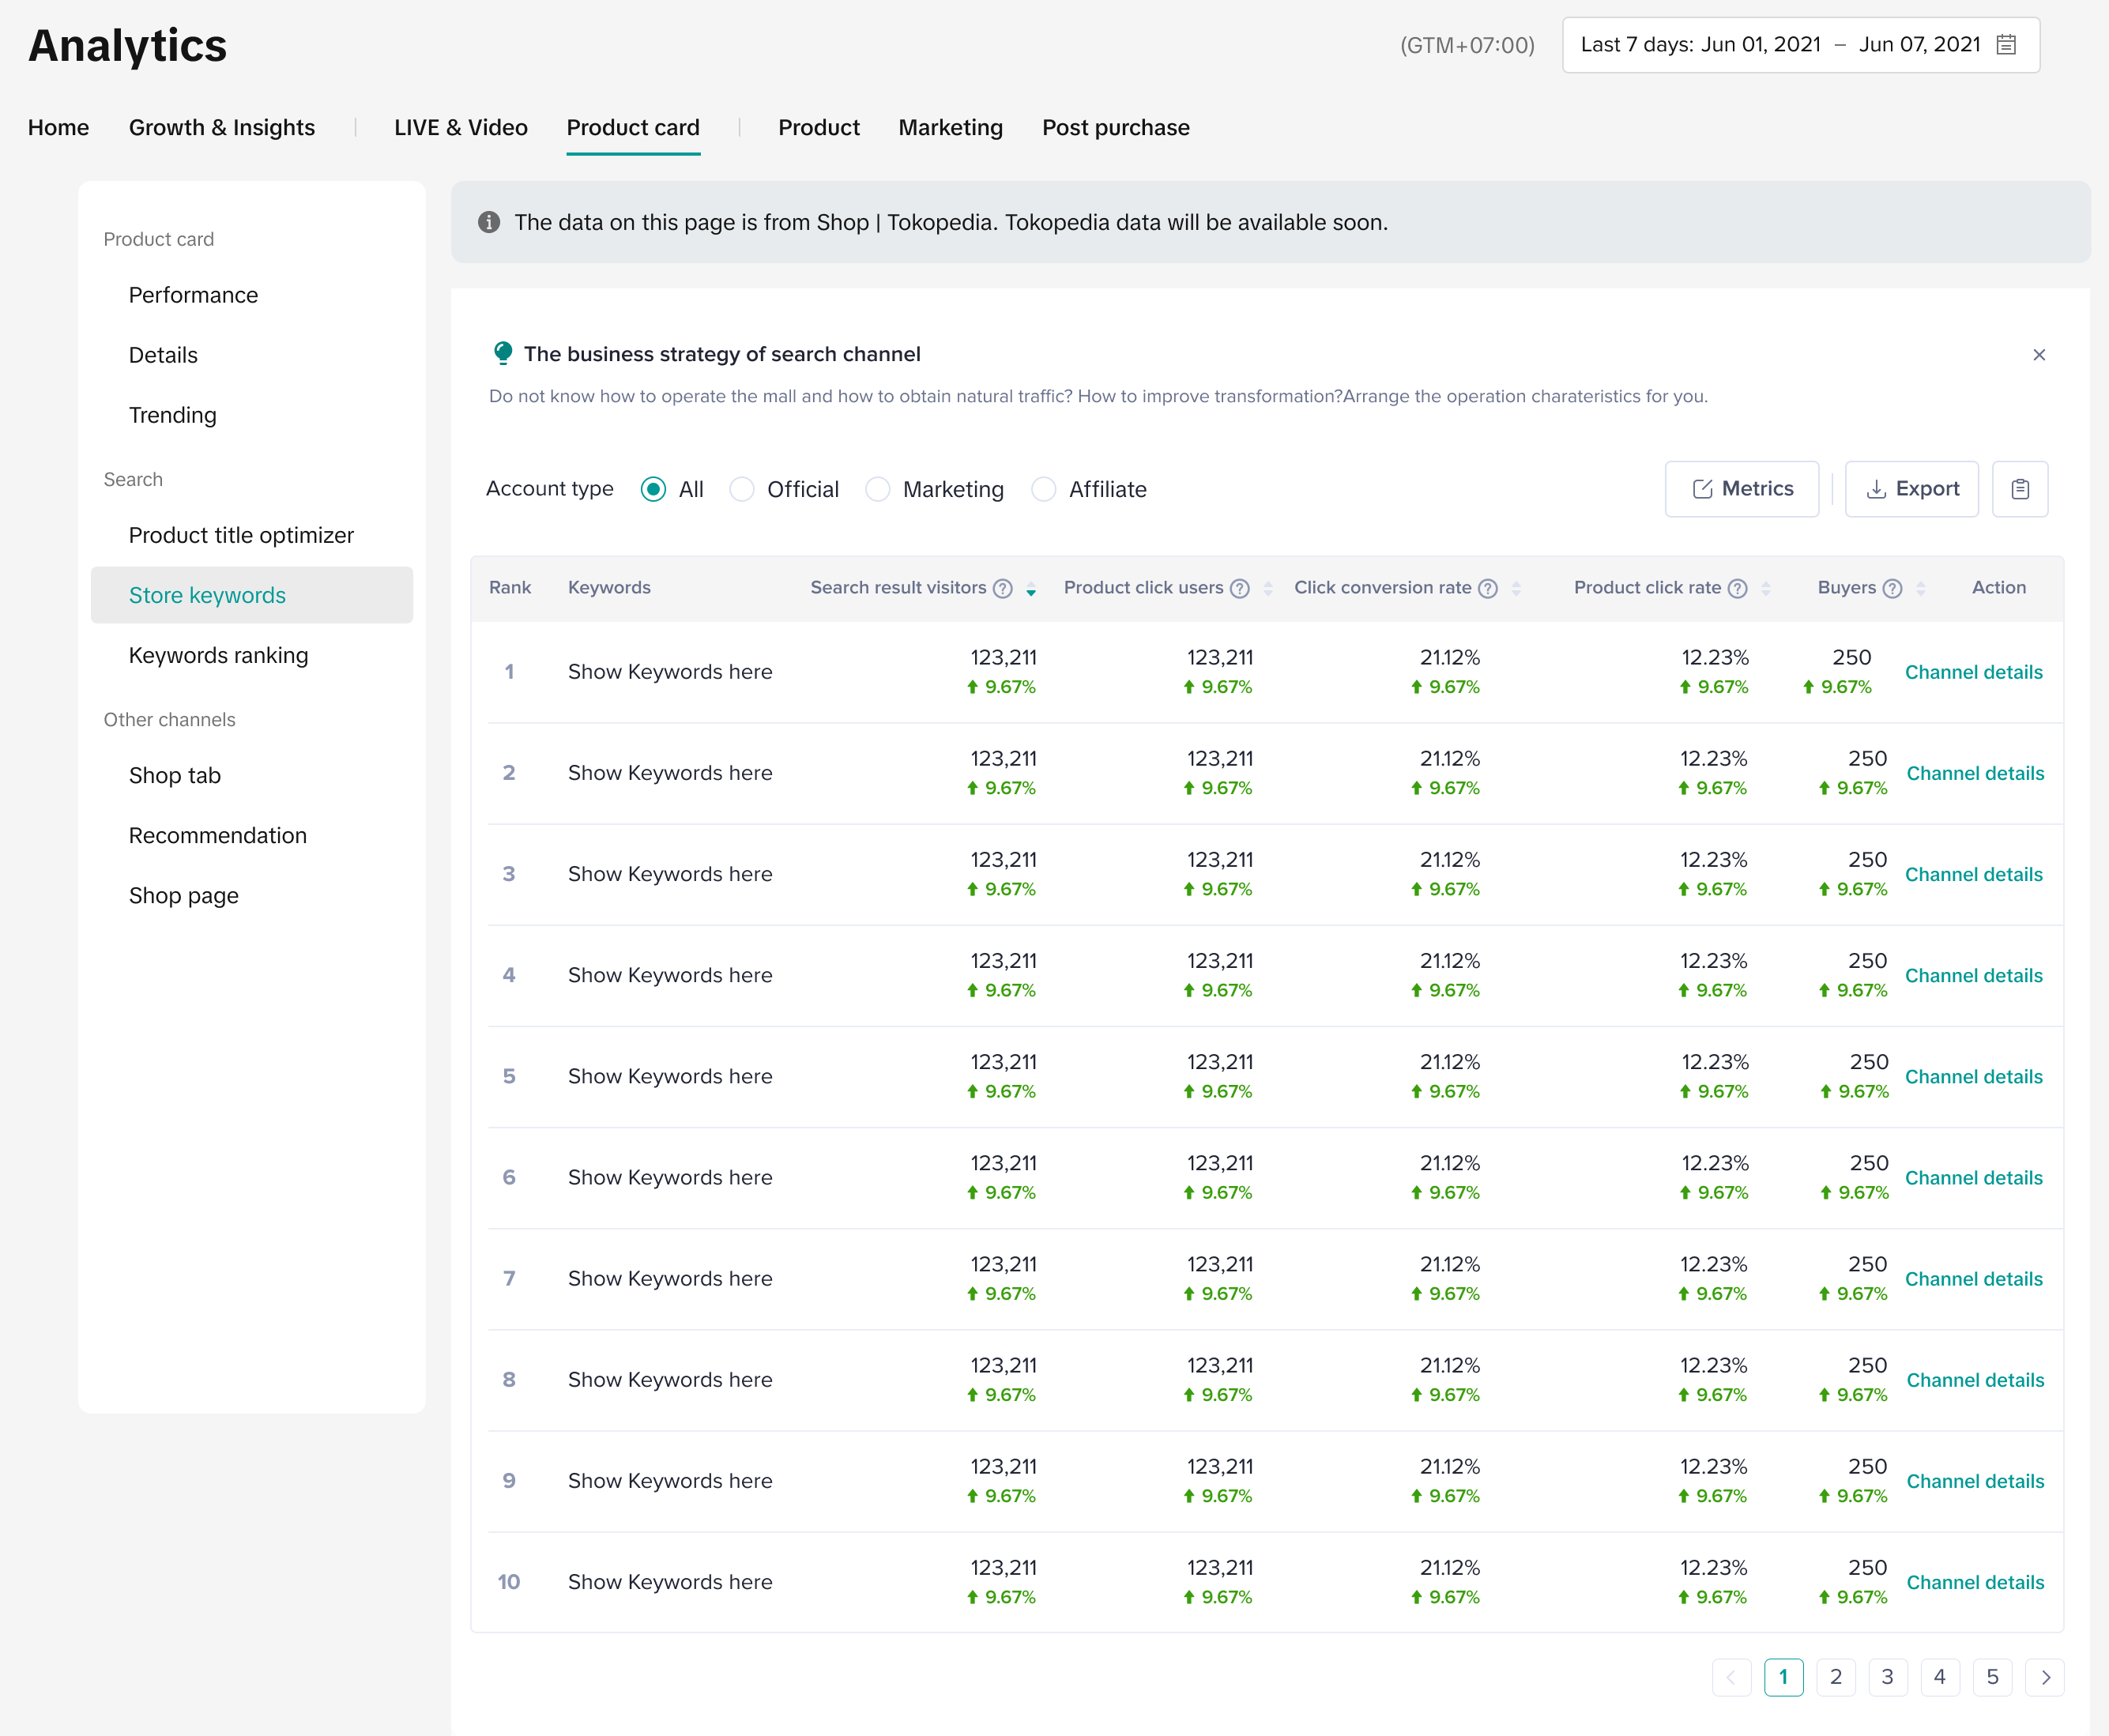The height and width of the screenshot is (1736, 2109).
Task: Select the Official account type
Action: tap(742, 489)
